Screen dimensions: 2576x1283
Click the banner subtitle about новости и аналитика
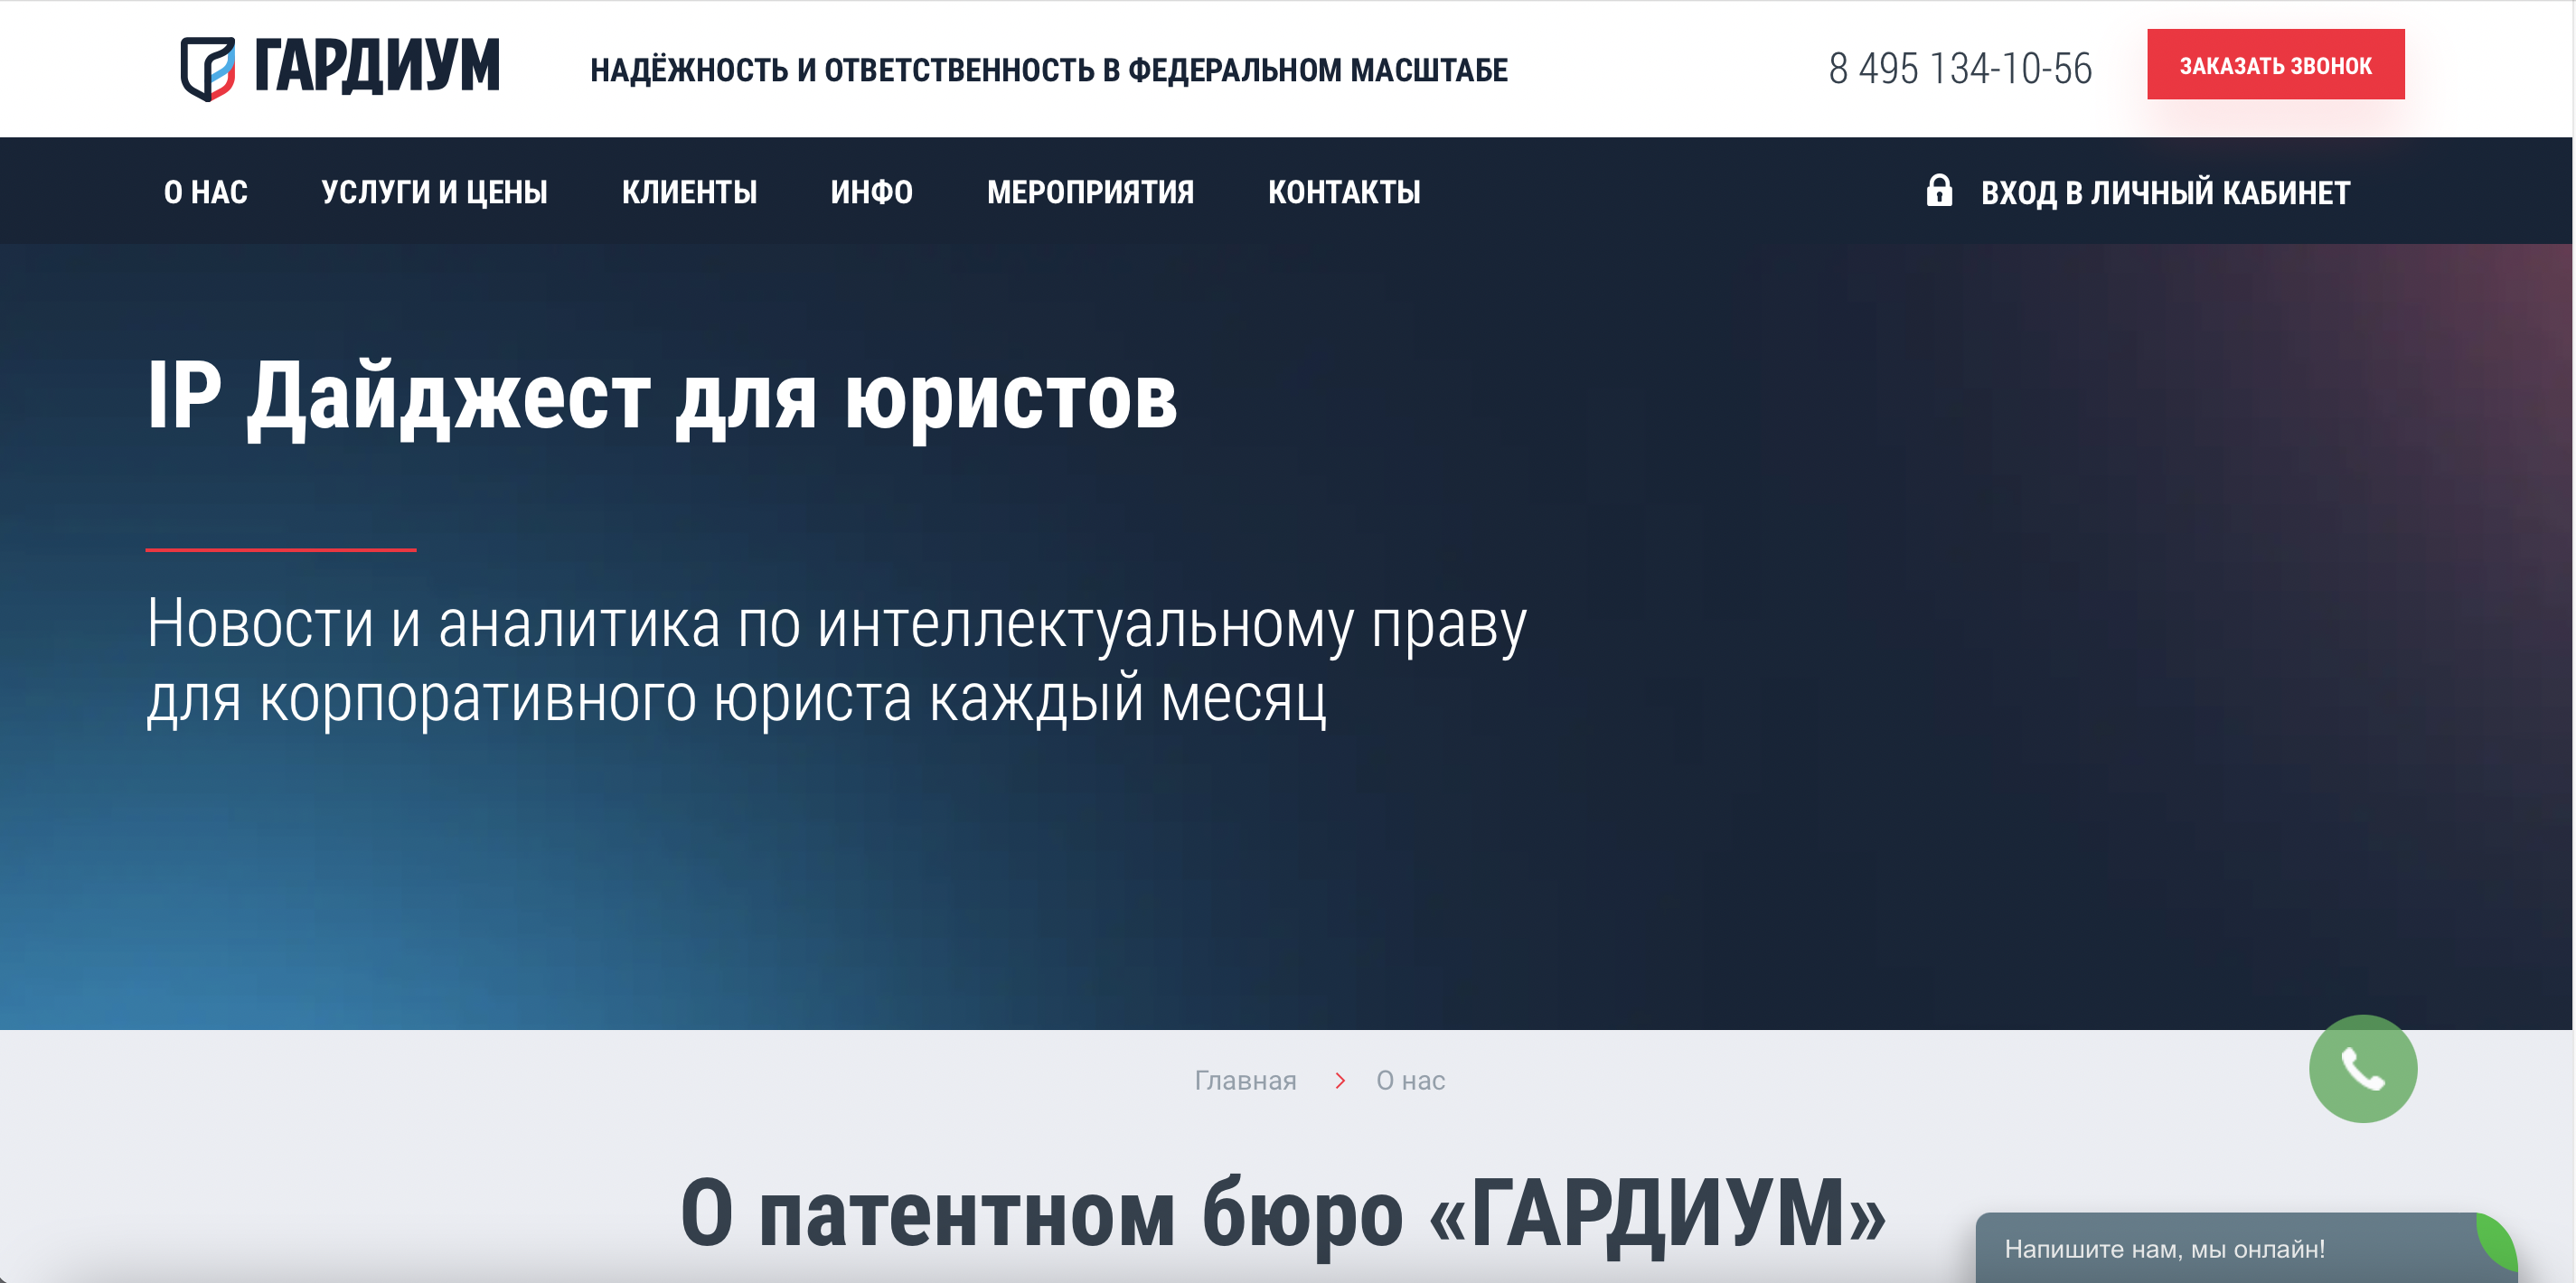click(x=835, y=660)
